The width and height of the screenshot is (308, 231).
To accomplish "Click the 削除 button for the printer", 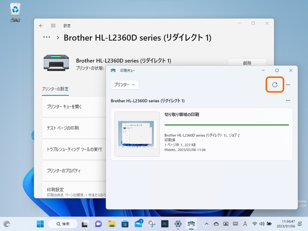I will 247,63.
